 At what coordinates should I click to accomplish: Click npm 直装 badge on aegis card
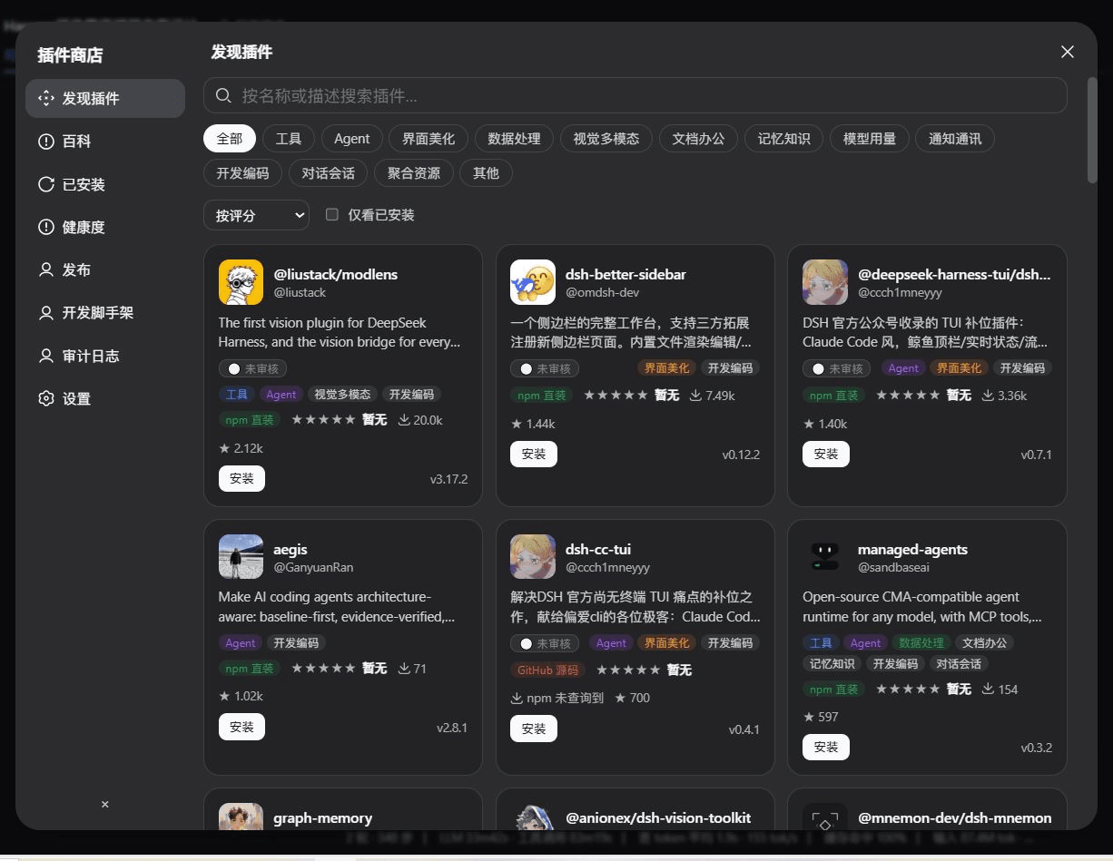(250, 668)
